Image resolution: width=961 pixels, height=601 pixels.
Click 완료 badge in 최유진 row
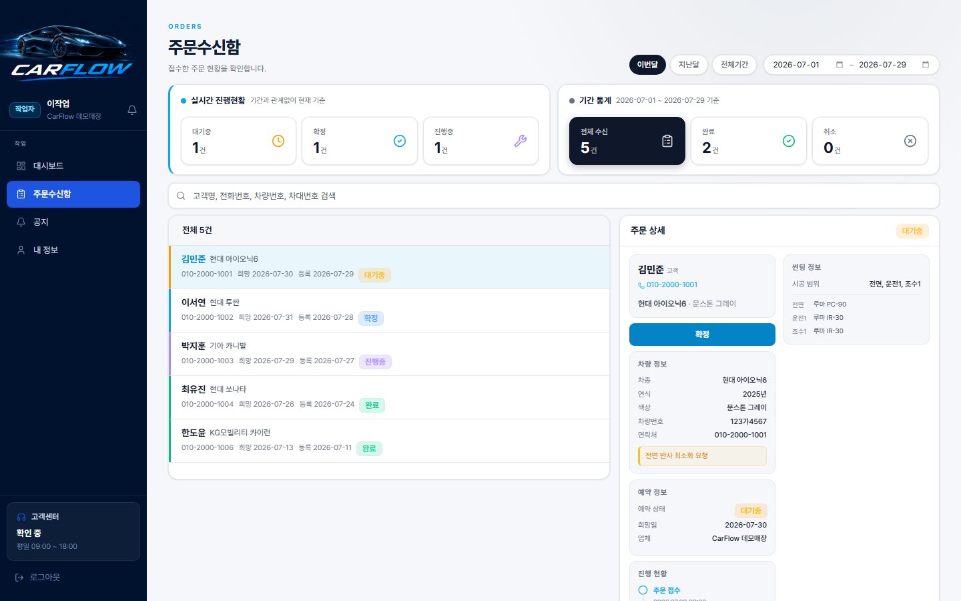372,405
